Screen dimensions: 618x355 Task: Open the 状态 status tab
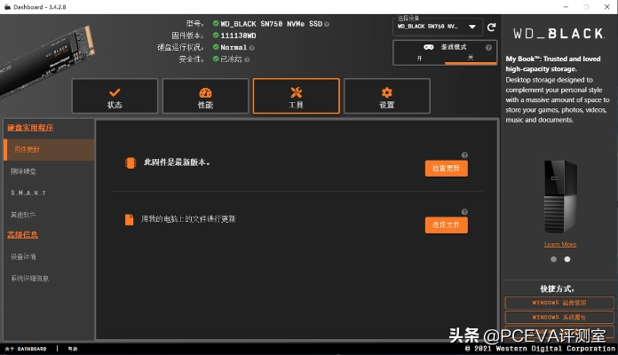coord(115,96)
